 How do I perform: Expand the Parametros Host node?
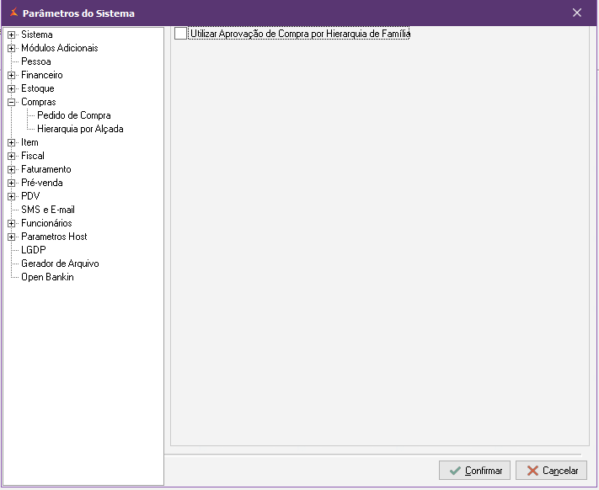click(x=12, y=237)
